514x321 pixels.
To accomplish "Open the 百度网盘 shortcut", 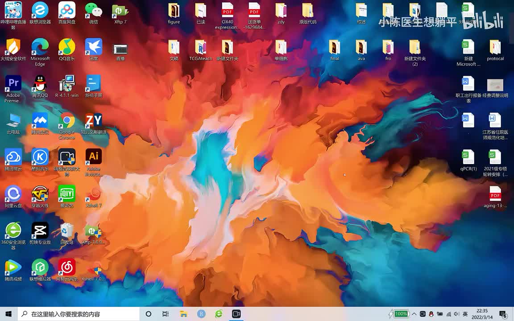I will point(67,13).
